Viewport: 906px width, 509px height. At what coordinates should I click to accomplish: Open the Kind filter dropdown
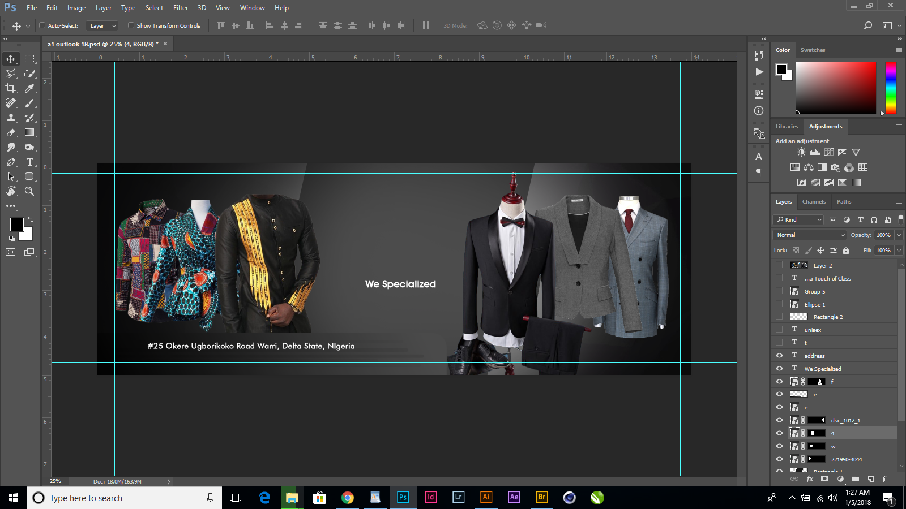(798, 219)
